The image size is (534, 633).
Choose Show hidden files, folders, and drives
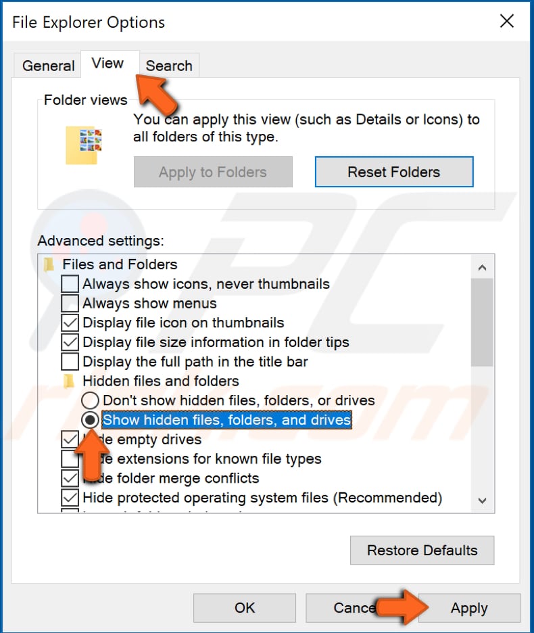(90, 420)
